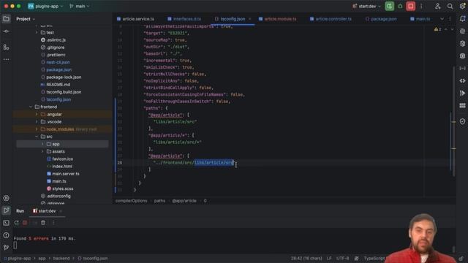The image size is (468, 263).
Task: Rerun process in Run panel toolbar
Action: (x=16, y=223)
